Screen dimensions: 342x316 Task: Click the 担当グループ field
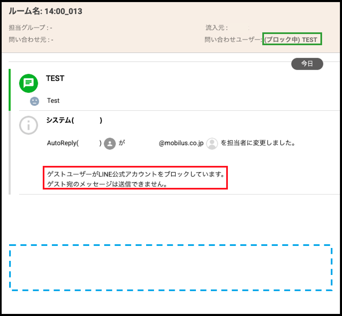pyautogui.click(x=30, y=28)
